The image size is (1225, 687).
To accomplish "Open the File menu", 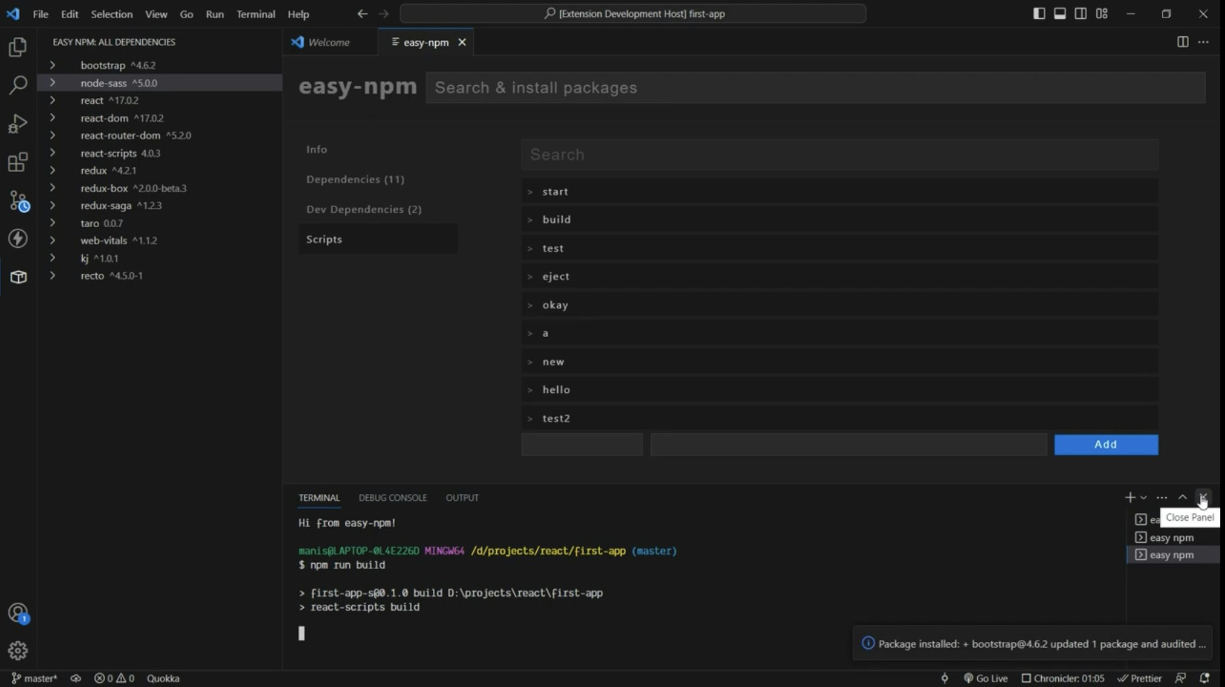I will coord(41,14).
